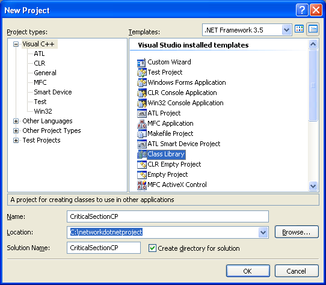Select ATL Smart Device Project label
The height and width of the screenshot is (285, 326).
tap(184, 144)
